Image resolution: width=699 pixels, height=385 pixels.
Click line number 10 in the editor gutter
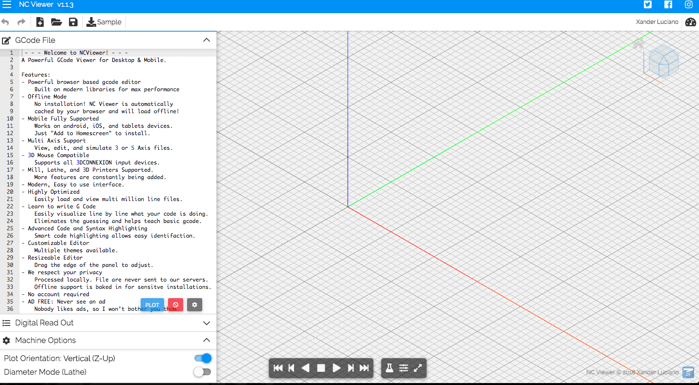point(10,119)
